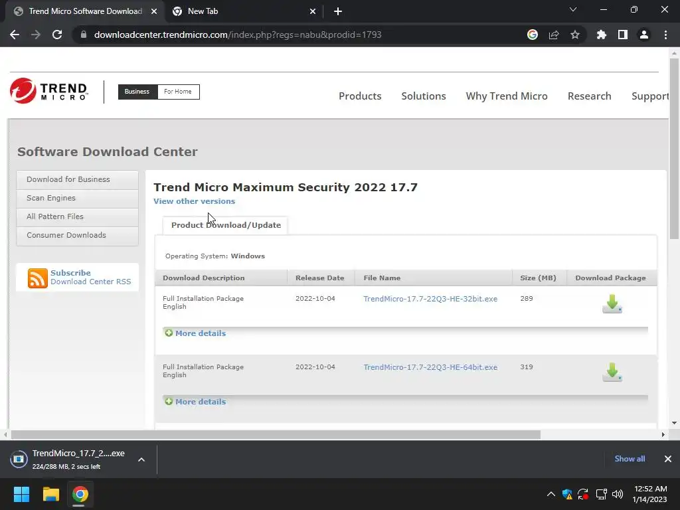This screenshot has width=680, height=510.
Task: Open a new tab with the plus button
Action: [x=338, y=12]
